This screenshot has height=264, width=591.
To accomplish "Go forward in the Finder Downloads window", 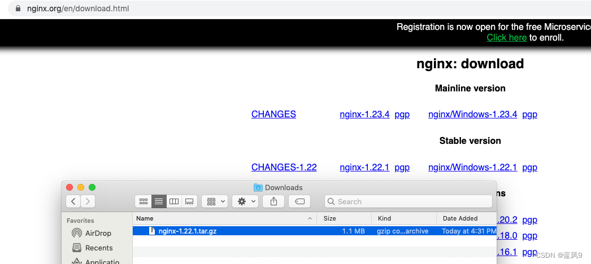I will coord(88,201).
